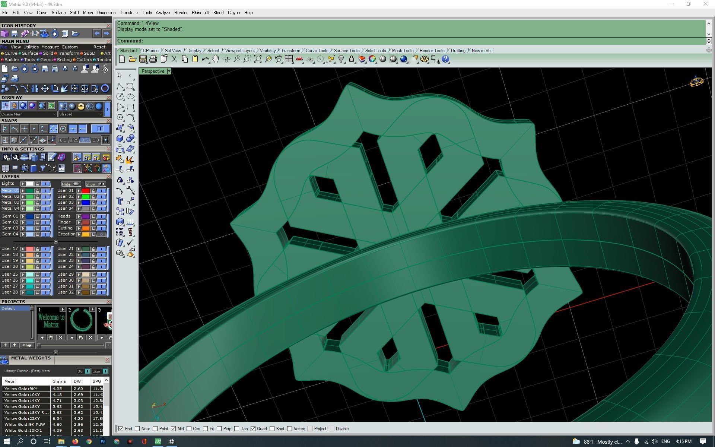Viewport: 715px width, 447px height.
Task: Select the Pan hand tool
Action: click(x=216, y=59)
